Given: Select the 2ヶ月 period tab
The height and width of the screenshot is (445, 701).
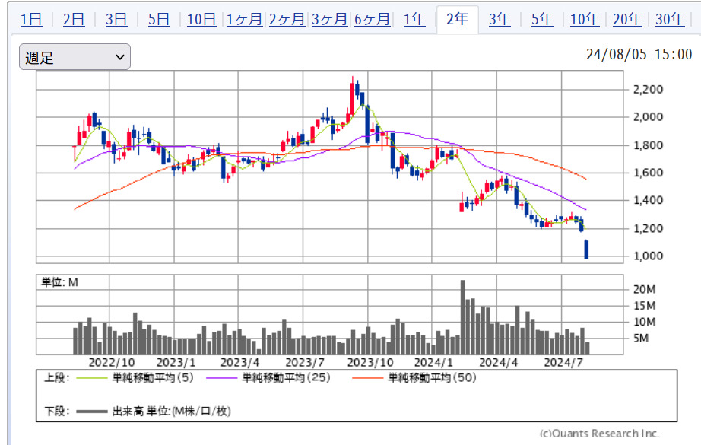Looking at the screenshot, I should click(x=287, y=20).
